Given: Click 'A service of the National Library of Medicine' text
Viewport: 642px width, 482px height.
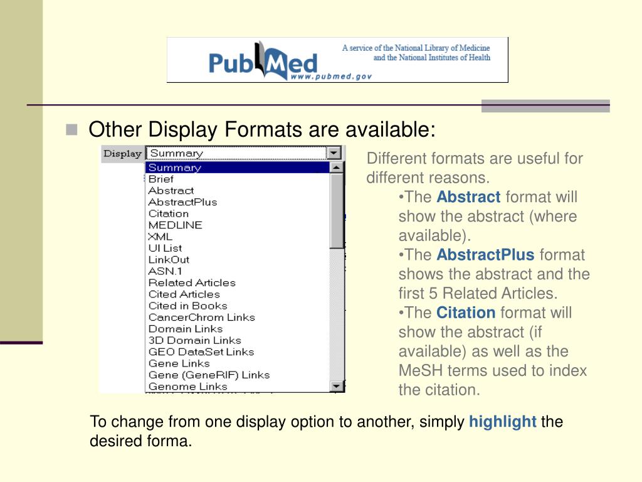Looking at the screenshot, I should [416, 48].
